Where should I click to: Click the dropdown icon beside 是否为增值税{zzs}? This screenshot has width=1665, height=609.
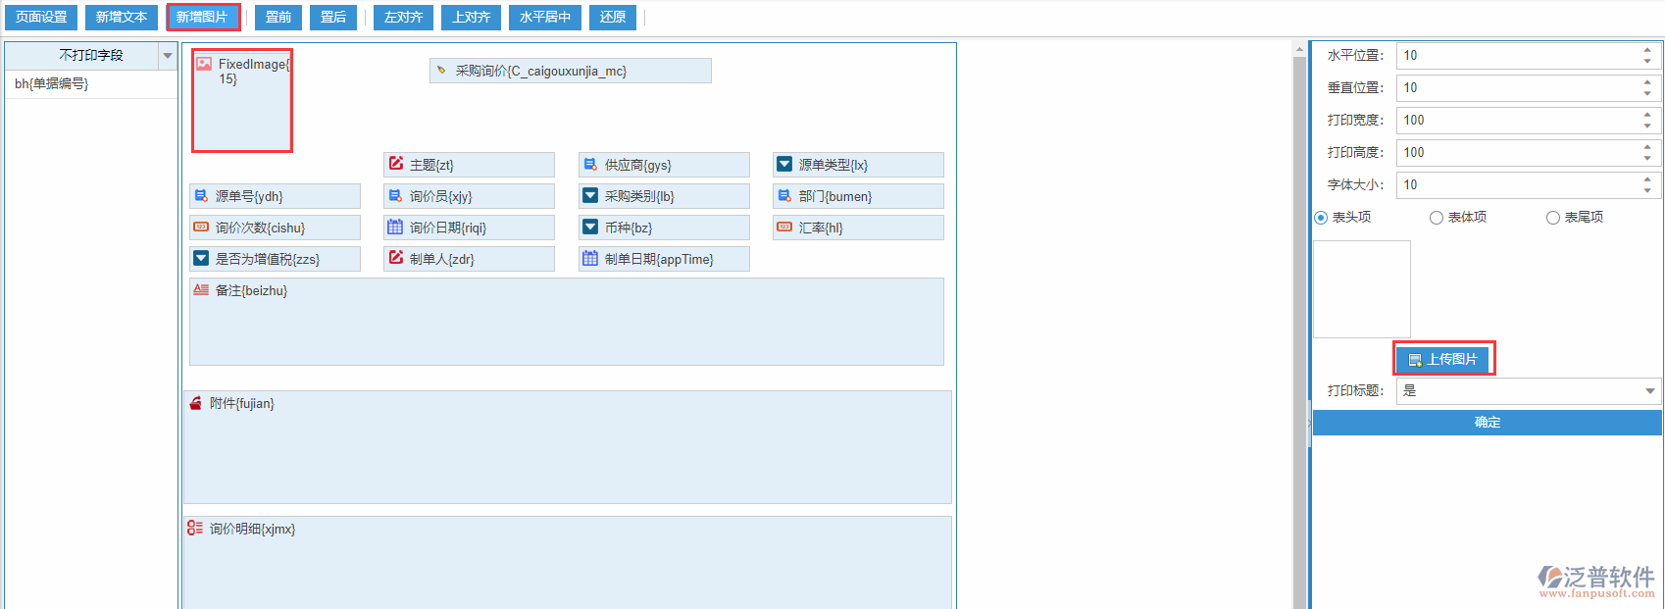(201, 258)
